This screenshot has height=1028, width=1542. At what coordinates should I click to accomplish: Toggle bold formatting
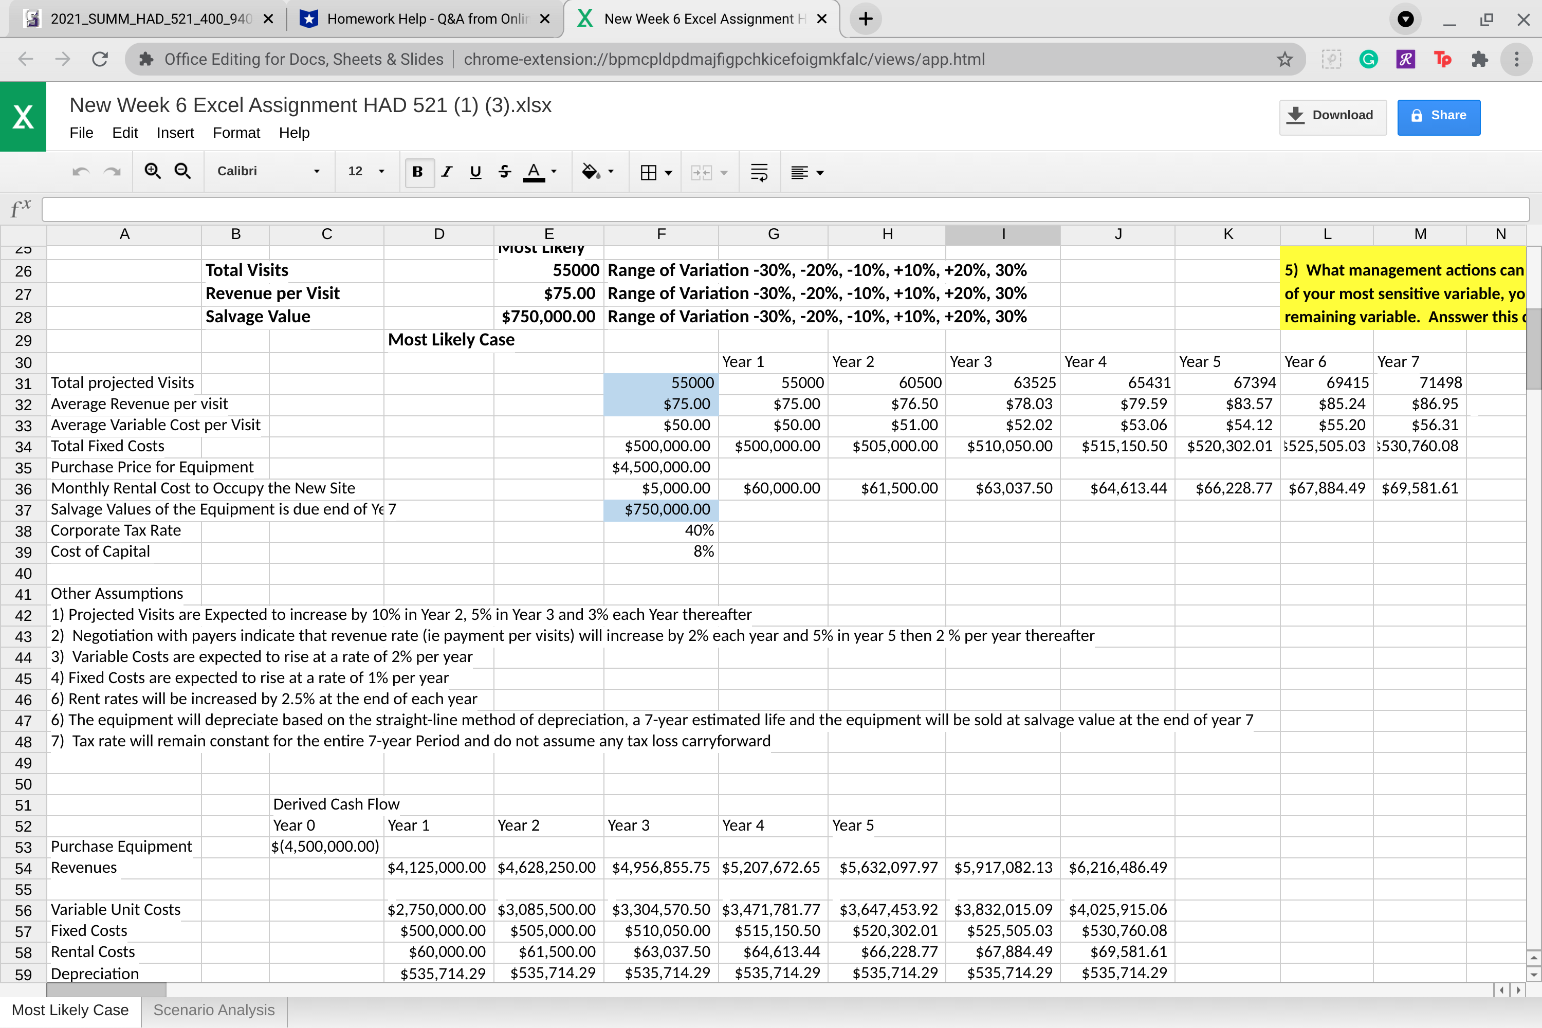point(418,171)
